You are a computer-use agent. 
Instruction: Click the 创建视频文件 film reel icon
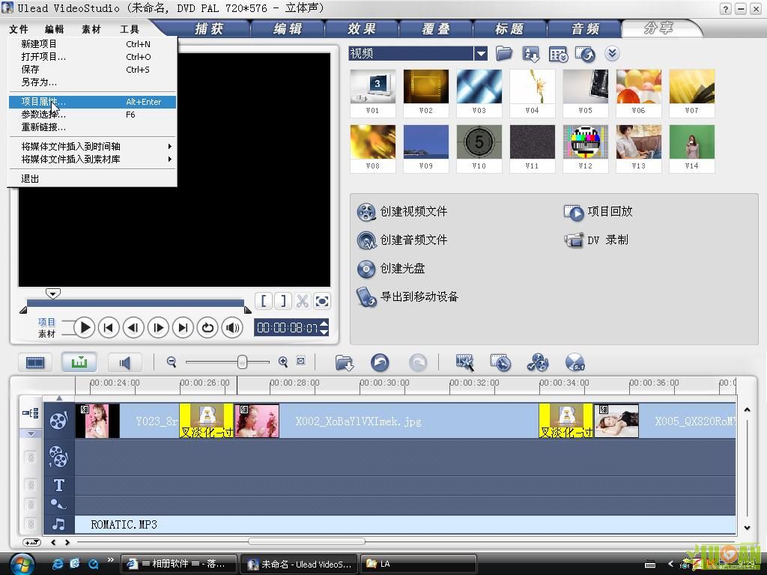[x=366, y=212]
